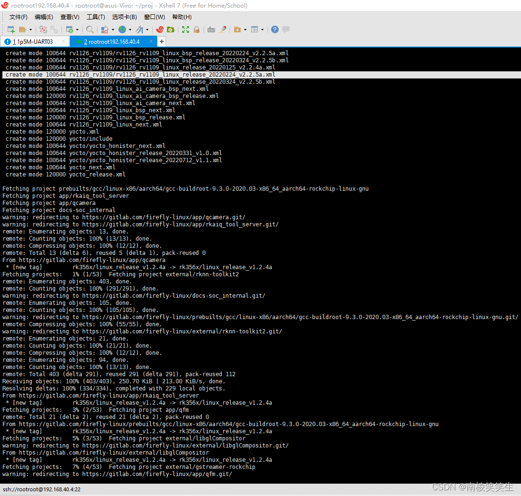The height and width of the screenshot is (496, 521).
Task: Click the window layout icon
Action: [x=255, y=29]
